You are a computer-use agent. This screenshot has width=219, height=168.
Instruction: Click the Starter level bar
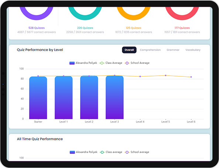38,98
